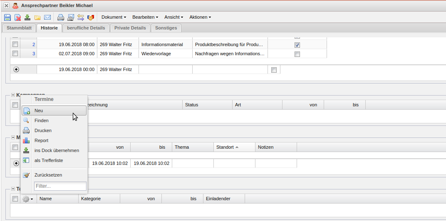Open the Dokument dropdown menu
This screenshot has height=221, width=446.
coord(114,17)
